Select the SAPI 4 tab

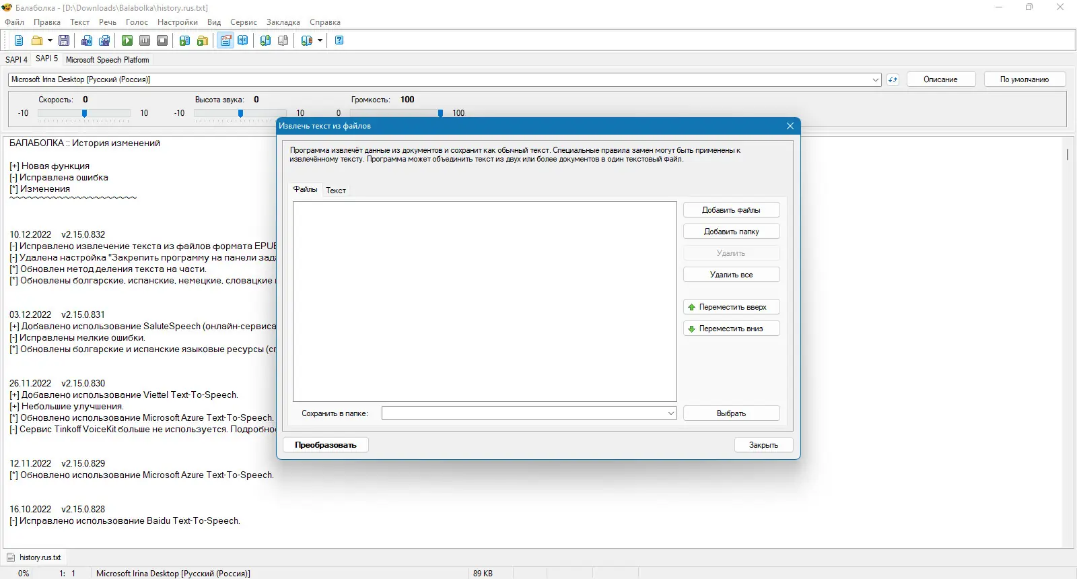coord(17,59)
